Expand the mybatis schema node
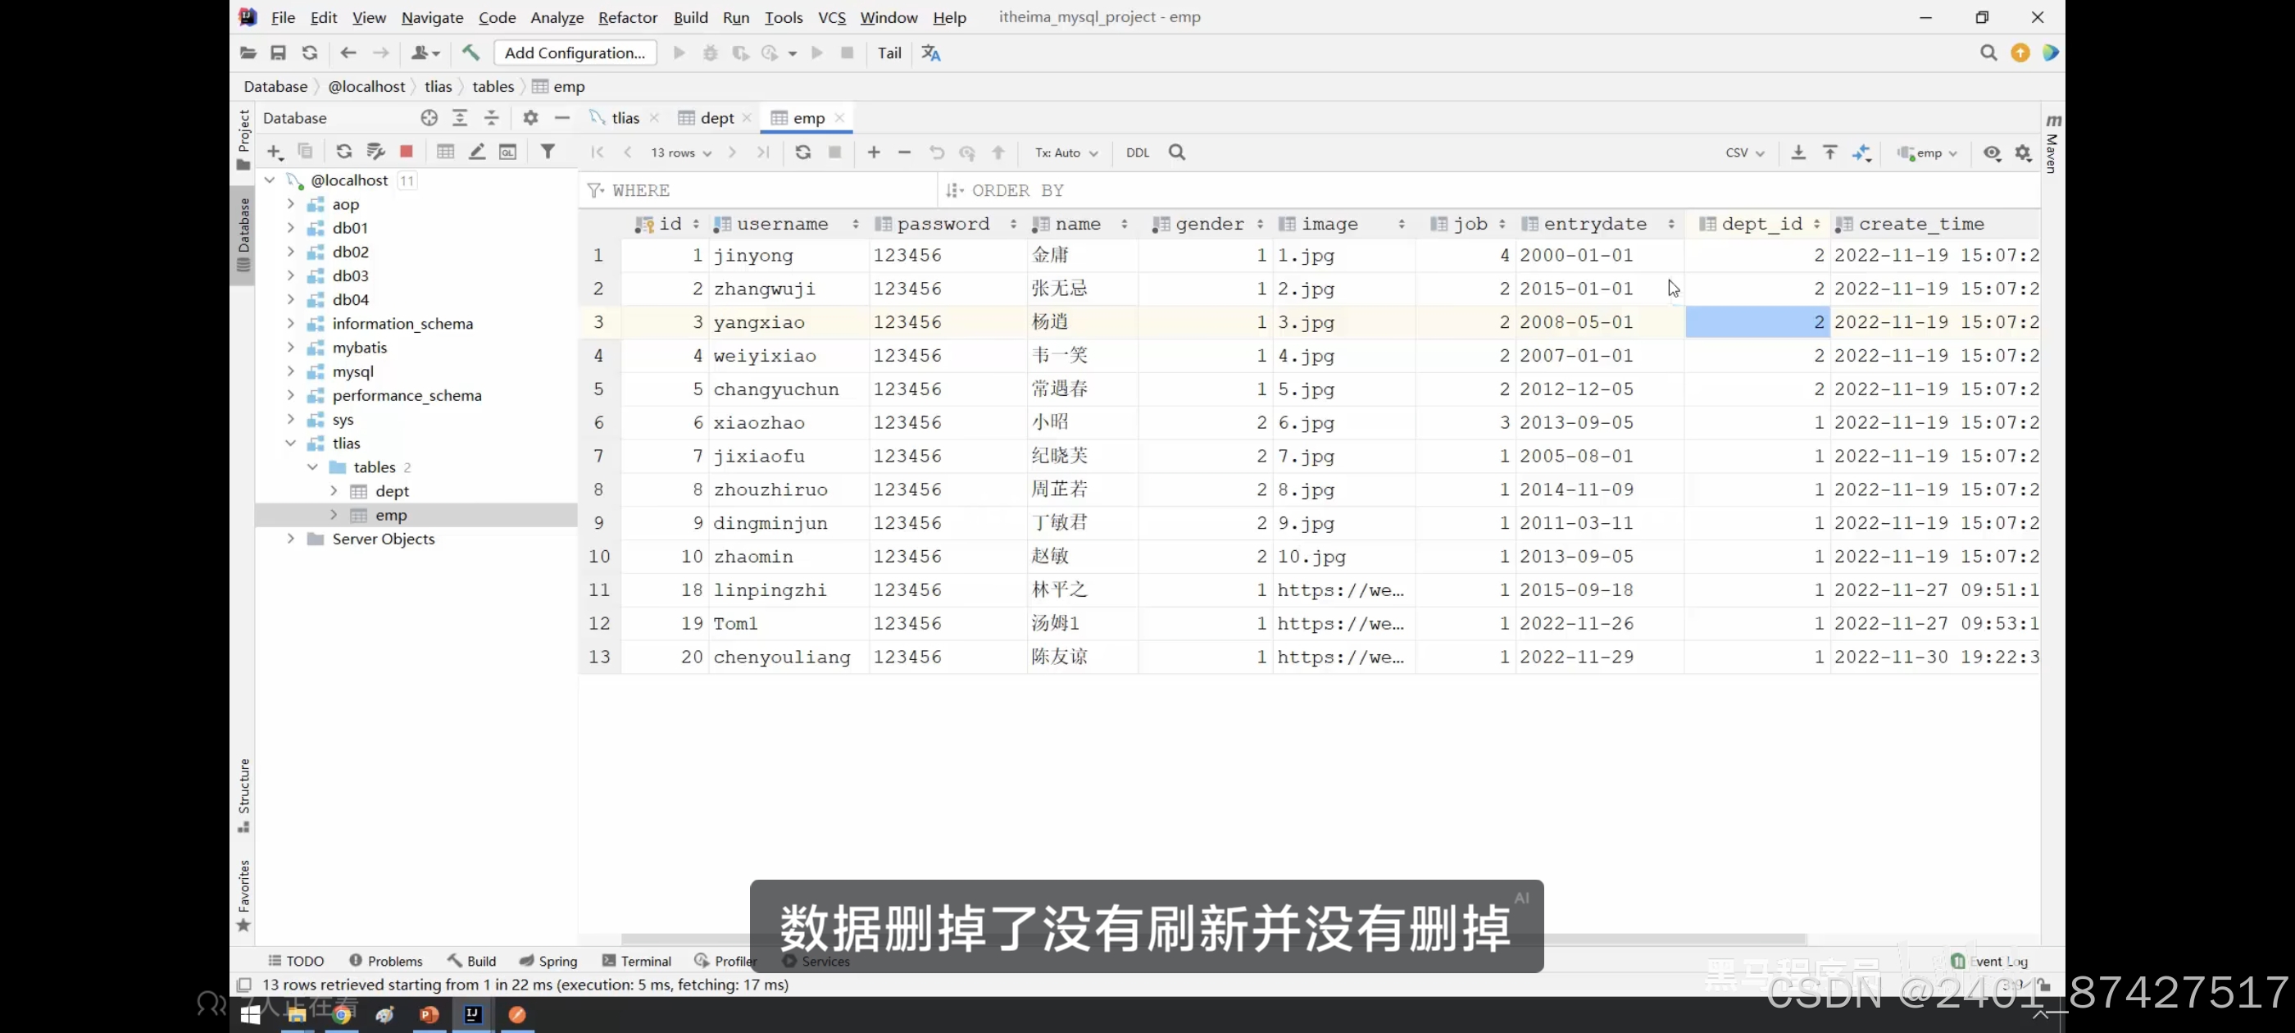The height and width of the screenshot is (1033, 2295). click(x=290, y=348)
